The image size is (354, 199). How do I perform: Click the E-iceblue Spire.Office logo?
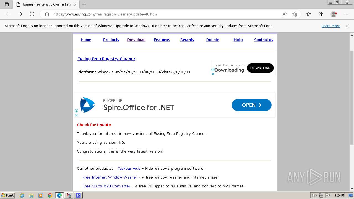(87, 105)
